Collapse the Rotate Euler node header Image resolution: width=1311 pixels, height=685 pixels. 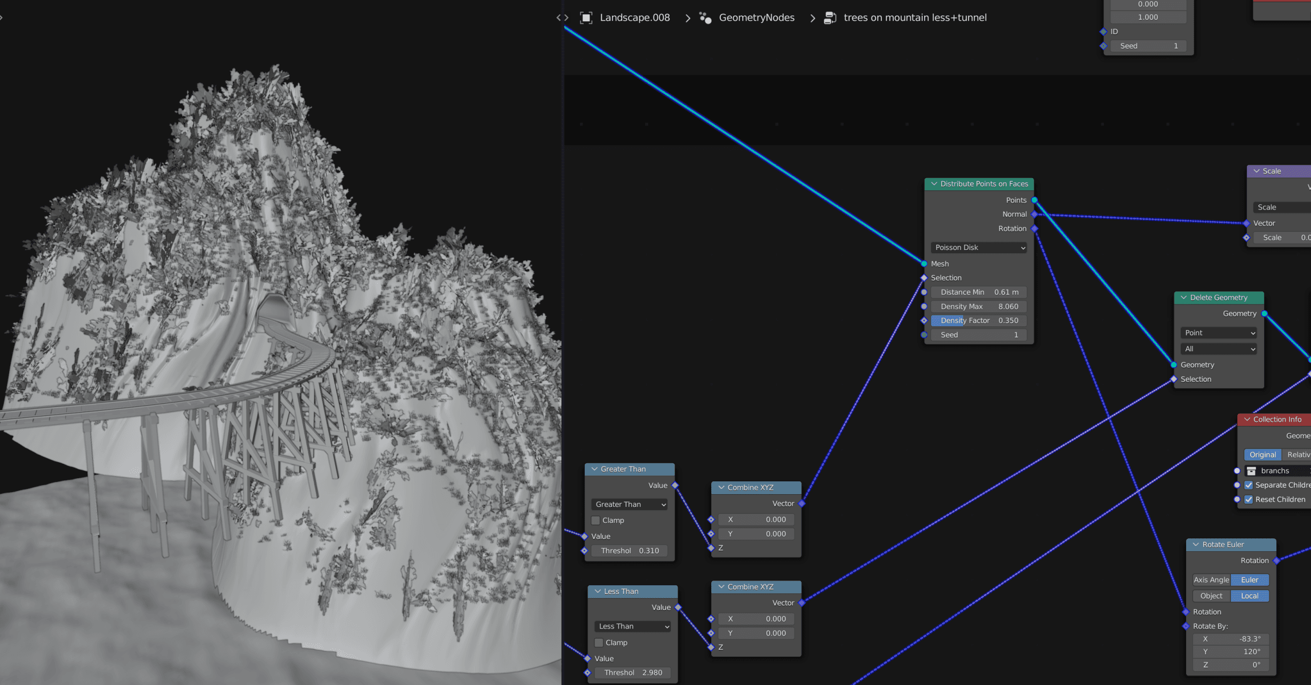pos(1195,544)
